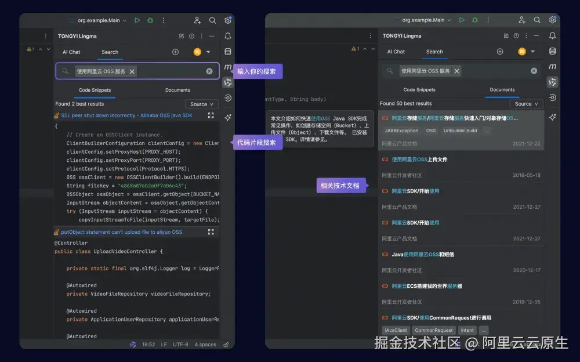Open IDE settings gear in right window

tap(553, 20)
